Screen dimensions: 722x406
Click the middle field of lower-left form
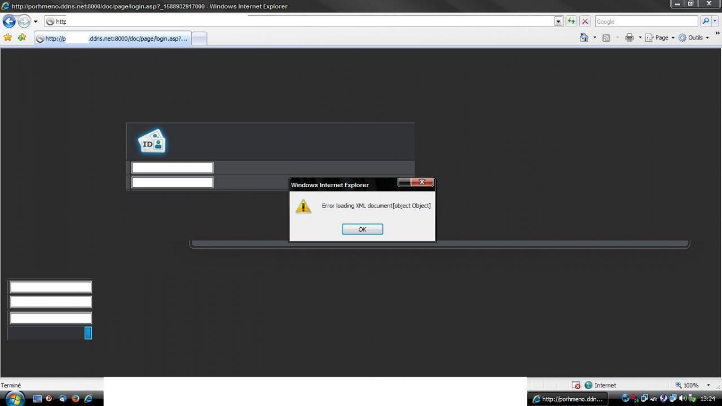pyautogui.click(x=51, y=302)
